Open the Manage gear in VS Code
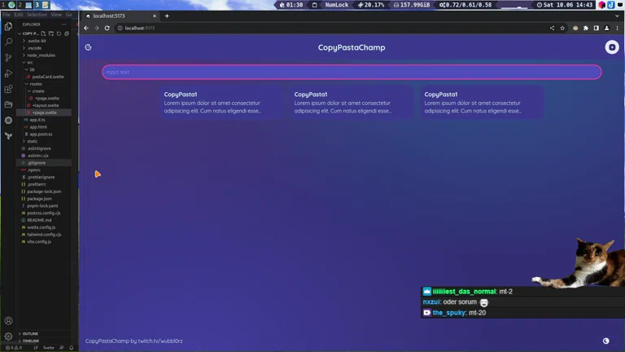The image size is (625, 352). tap(8, 337)
